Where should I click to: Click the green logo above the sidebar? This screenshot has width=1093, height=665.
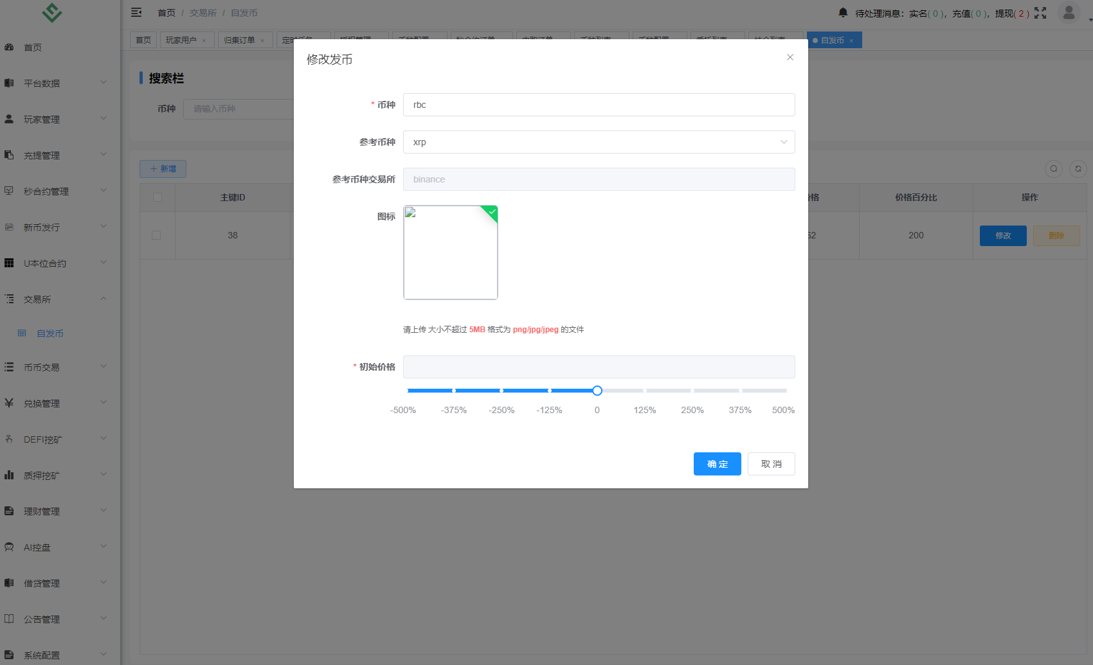click(52, 12)
